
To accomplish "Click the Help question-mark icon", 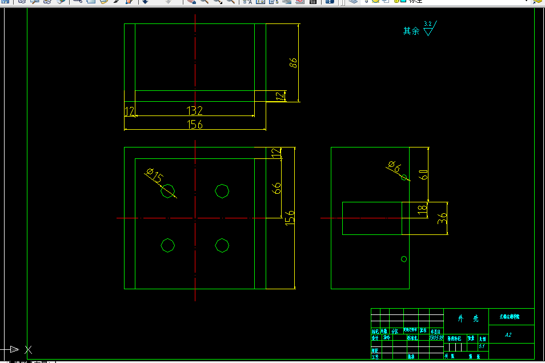I will (330, 1).
